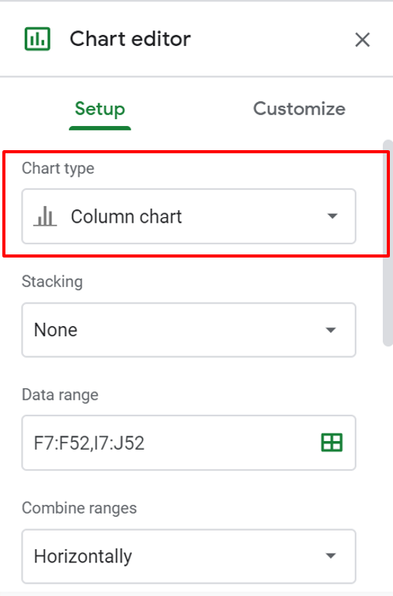This screenshot has width=393, height=596.
Task: Click the Chart editor title text
Action: pyautogui.click(x=130, y=39)
